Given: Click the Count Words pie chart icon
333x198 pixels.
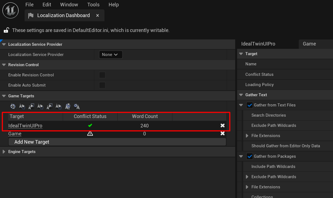Looking at the screenshot, I should 68,106.
